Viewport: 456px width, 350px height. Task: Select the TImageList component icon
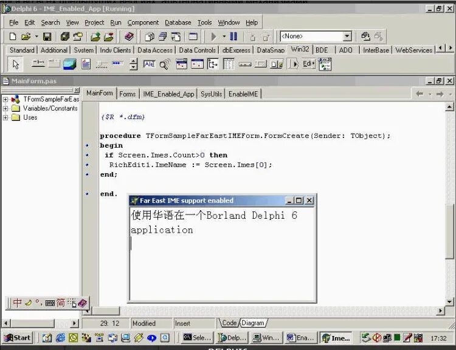tap(70, 64)
